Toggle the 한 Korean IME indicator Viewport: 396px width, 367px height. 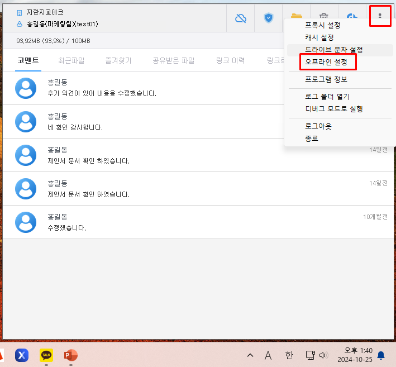[289, 355]
